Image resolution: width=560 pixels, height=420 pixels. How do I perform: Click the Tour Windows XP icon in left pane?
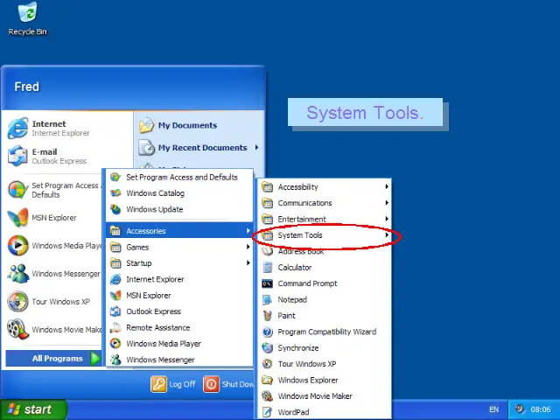point(17,301)
